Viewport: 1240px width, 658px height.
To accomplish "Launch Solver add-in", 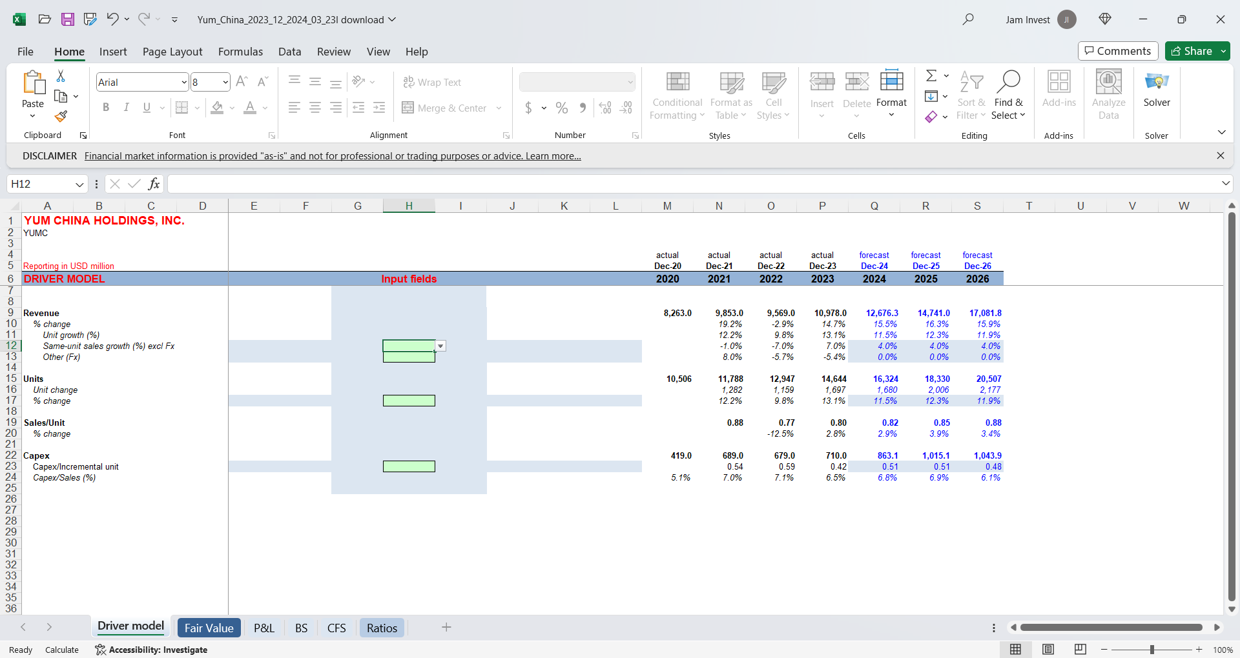I will pyautogui.click(x=1157, y=89).
